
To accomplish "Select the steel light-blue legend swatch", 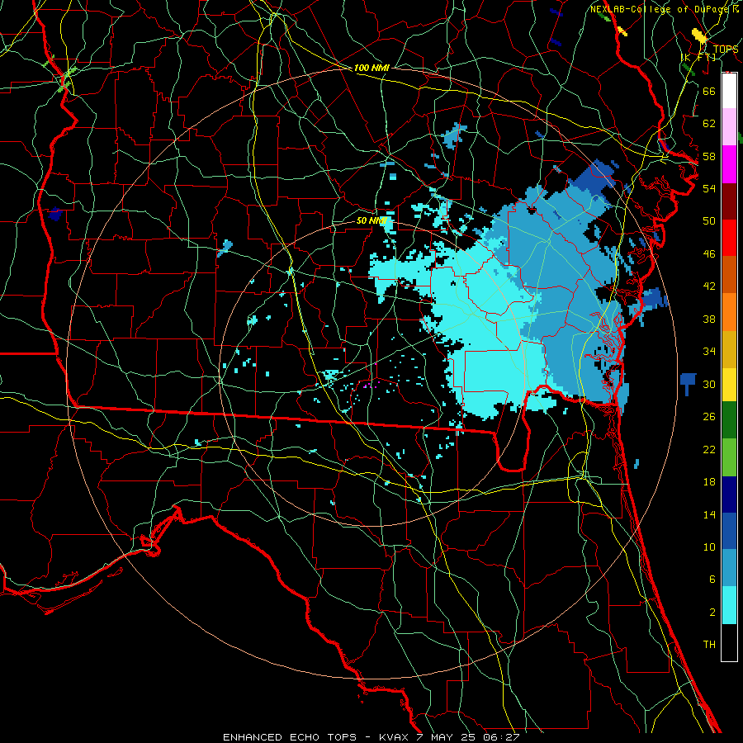I will click(x=729, y=567).
